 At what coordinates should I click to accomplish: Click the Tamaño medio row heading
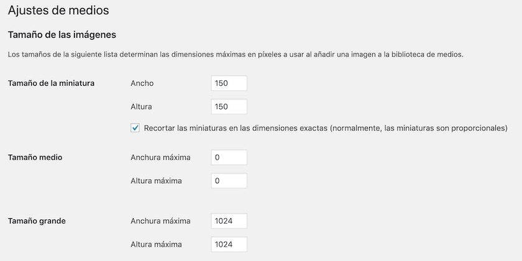(x=35, y=157)
